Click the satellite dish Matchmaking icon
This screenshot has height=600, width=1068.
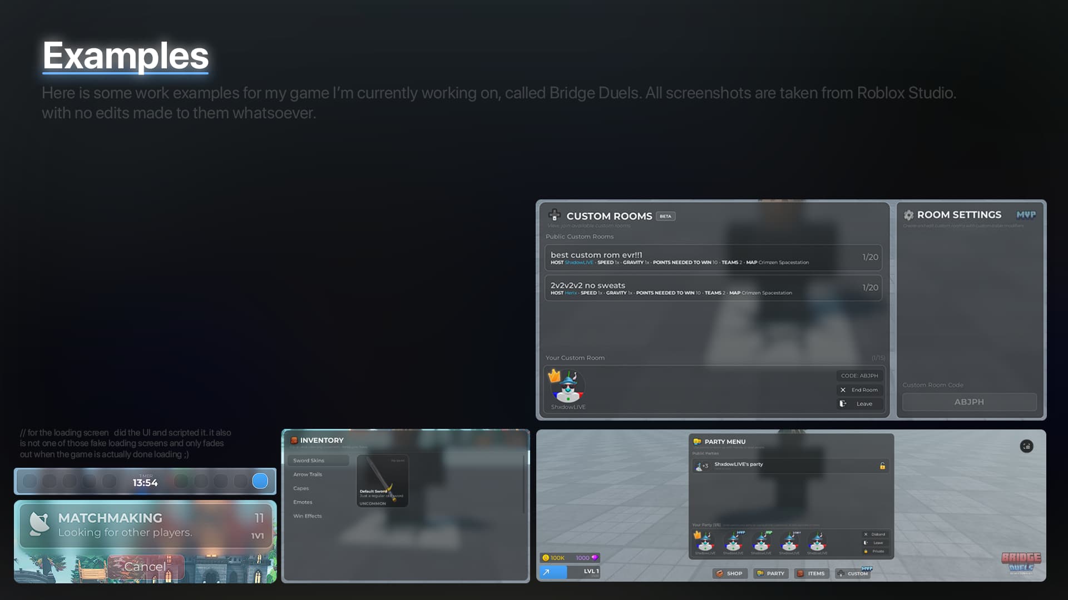(38, 522)
